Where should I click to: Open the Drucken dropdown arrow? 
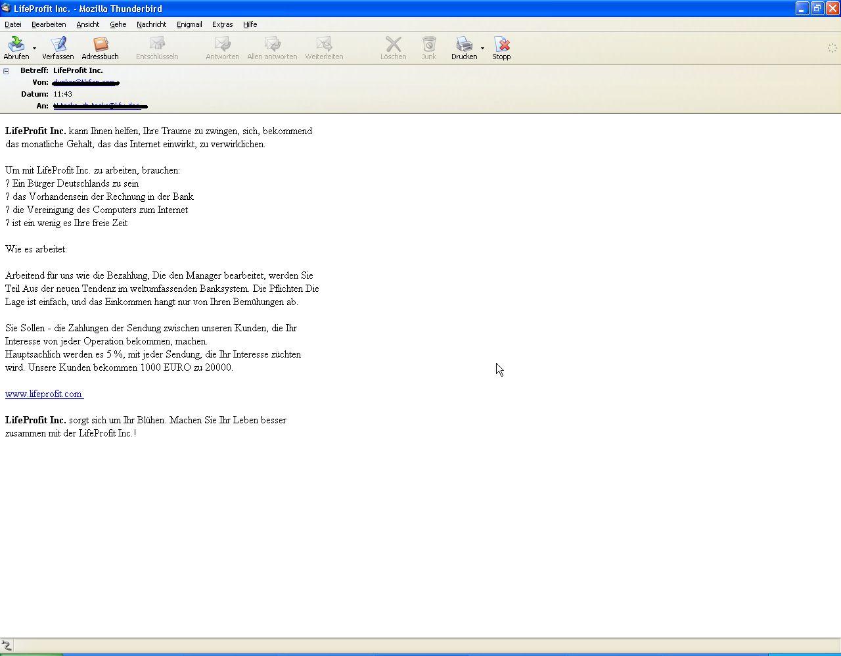(x=482, y=48)
